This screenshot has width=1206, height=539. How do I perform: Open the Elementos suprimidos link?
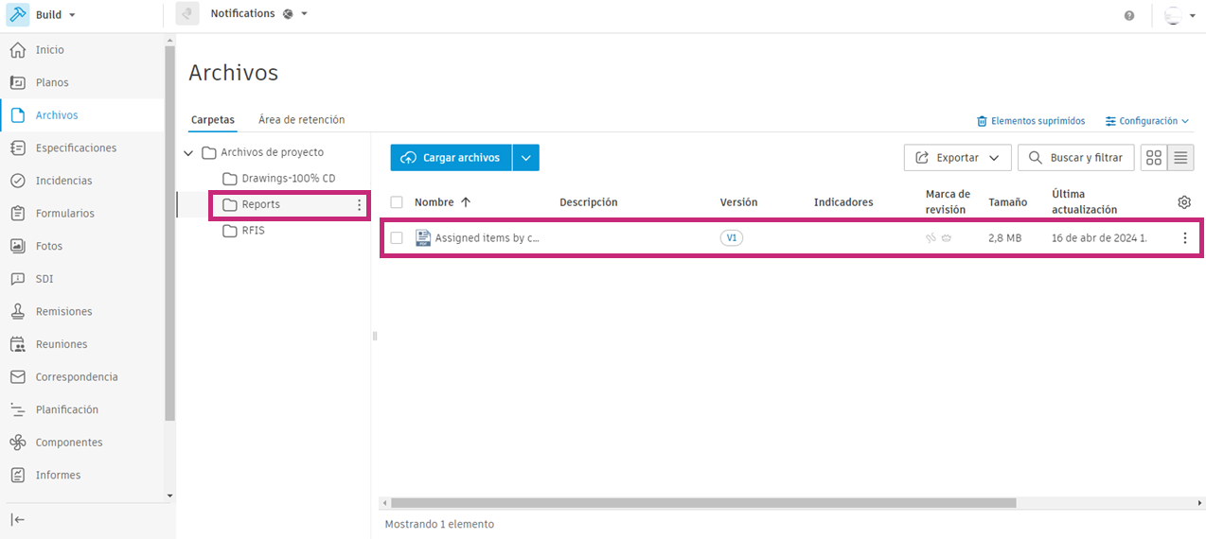[x=1031, y=121]
